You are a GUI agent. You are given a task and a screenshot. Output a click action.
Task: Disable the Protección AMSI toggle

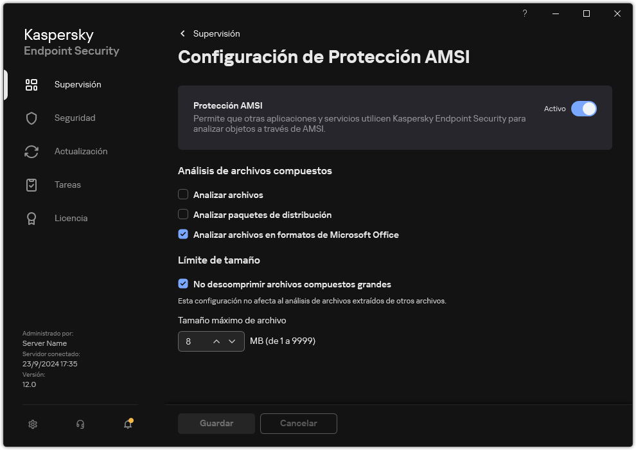(x=585, y=109)
